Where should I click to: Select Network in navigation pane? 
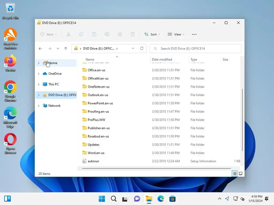pyautogui.click(x=56, y=105)
